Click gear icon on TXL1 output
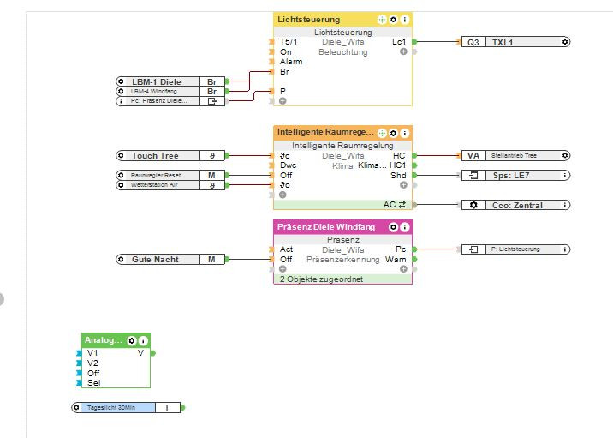 pyautogui.click(x=565, y=42)
